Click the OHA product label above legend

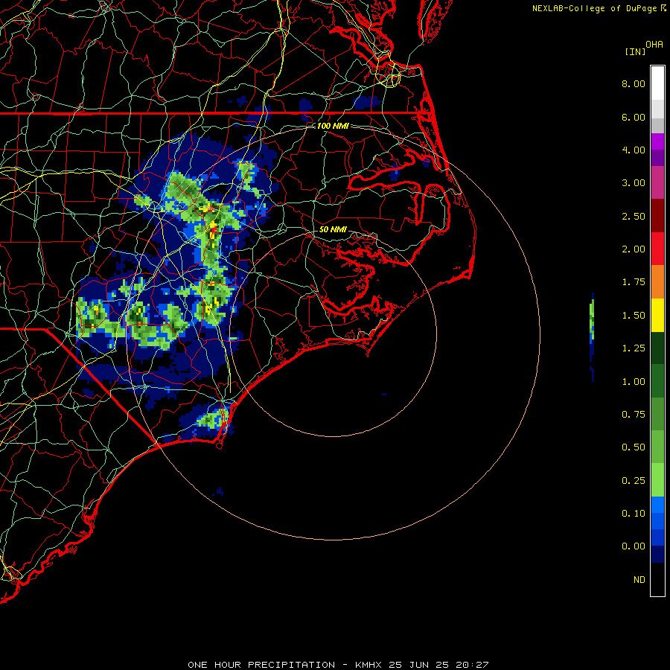click(654, 45)
